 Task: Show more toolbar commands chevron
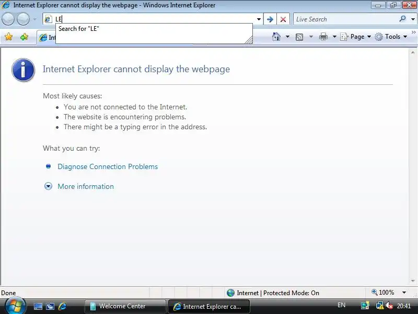point(413,32)
